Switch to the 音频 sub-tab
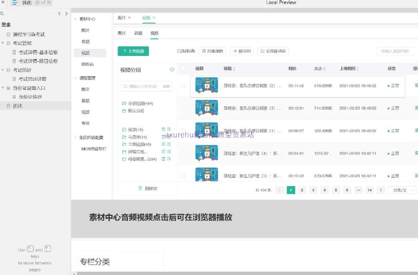This screenshot has width=418, height=275. pyautogui.click(x=138, y=33)
